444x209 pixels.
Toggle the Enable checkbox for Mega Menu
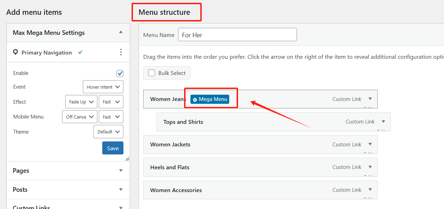(x=120, y=73)
